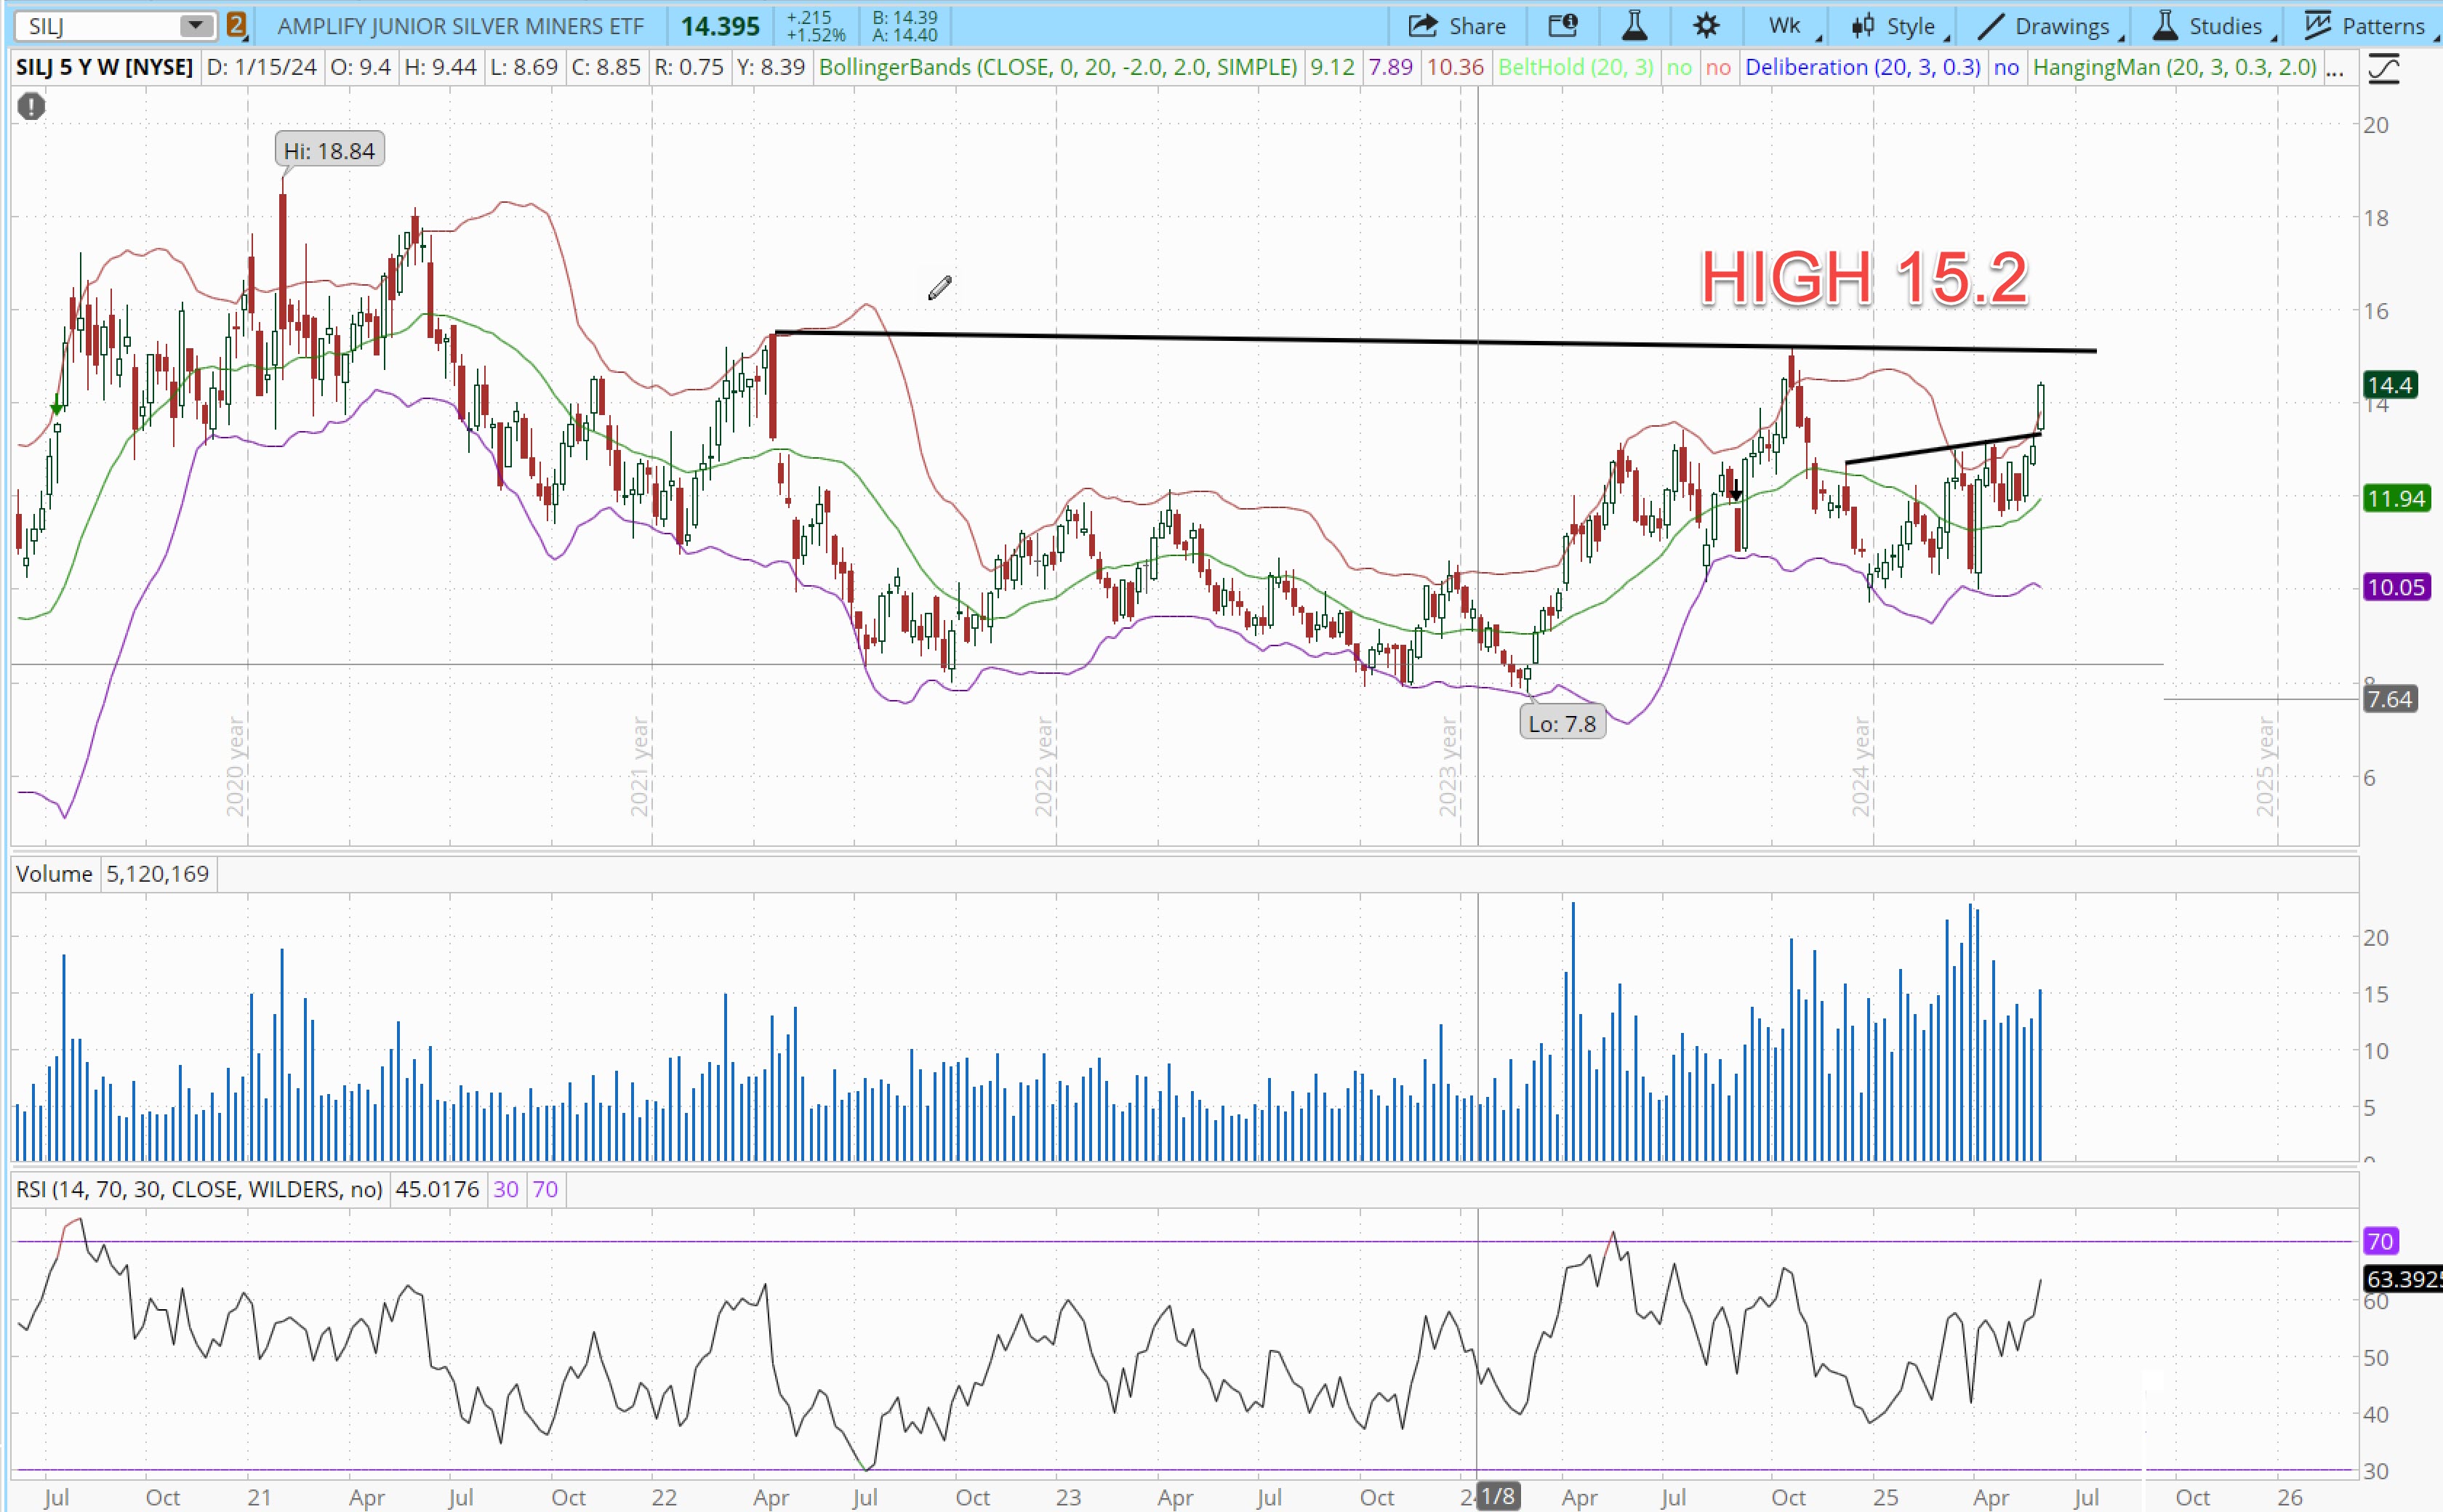Open chart settings gear icon
This screenshot has height=1512, width=2443.
(x=1706, y=26)
